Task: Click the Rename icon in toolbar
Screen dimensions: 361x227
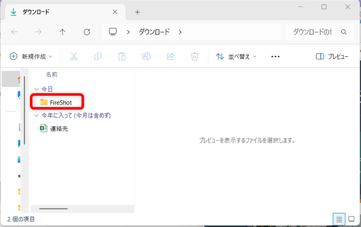Action: (x=146, y=57)
